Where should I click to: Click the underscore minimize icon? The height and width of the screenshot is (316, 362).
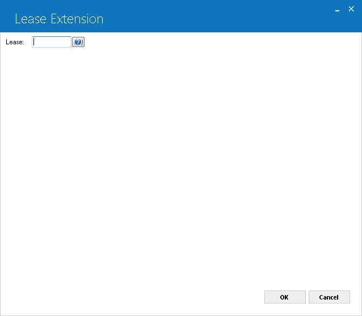coord(337,10)
